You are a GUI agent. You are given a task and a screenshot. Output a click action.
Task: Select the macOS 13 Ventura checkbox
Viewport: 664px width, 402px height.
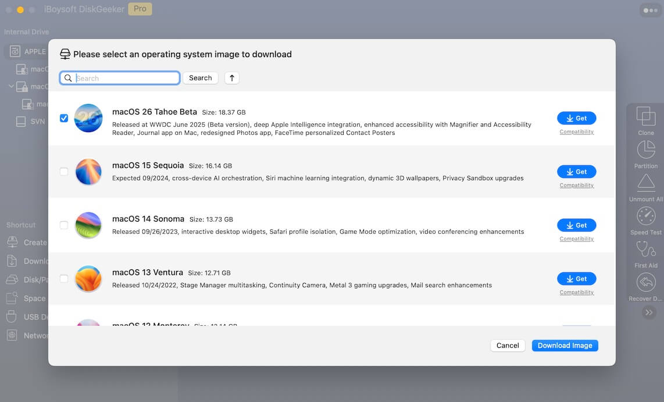(x=64, y=279)
